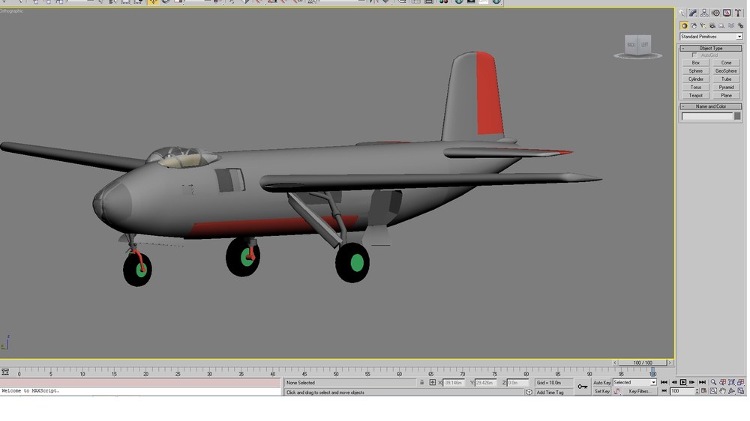Open the Standard Primitives dropdown
This screenshot has height=421, width=750.
(711, 37)
